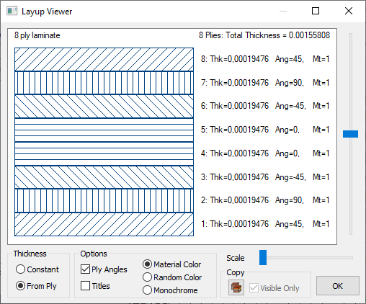Click the '8 ply laminate' title text

click(x=37, y=35)
